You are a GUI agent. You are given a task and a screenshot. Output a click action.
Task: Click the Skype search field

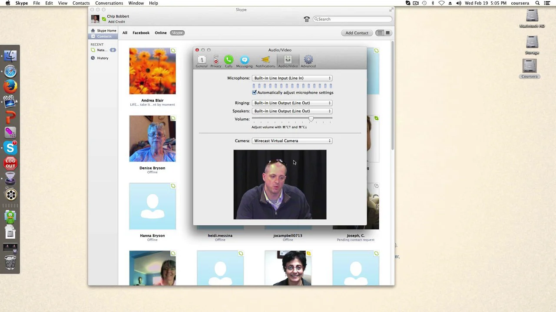pyautogui.click(x=353, y=19)
